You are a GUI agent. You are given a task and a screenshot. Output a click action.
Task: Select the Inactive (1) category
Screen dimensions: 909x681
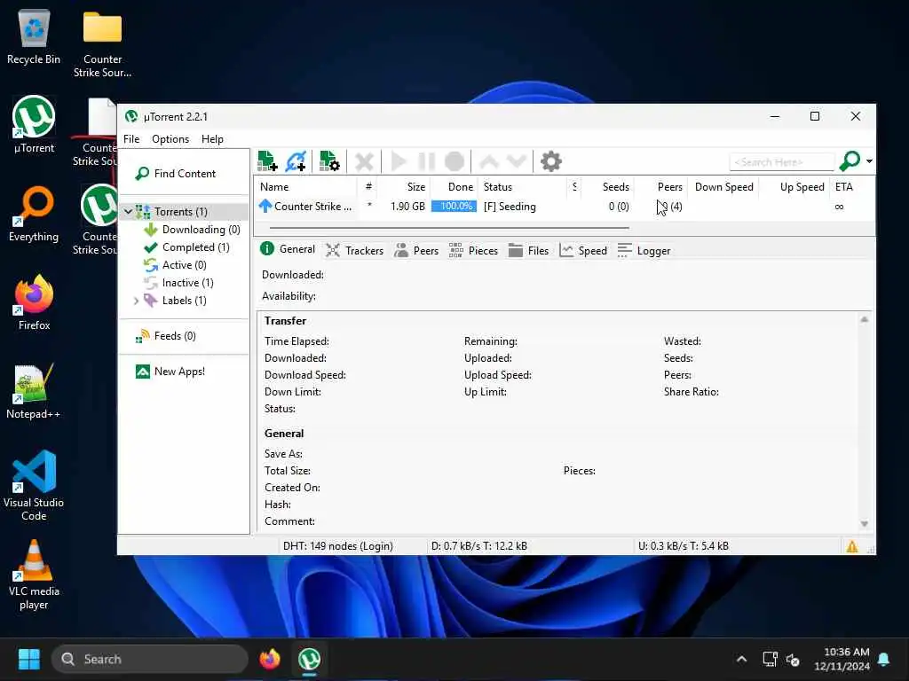[x=187, y=283]
